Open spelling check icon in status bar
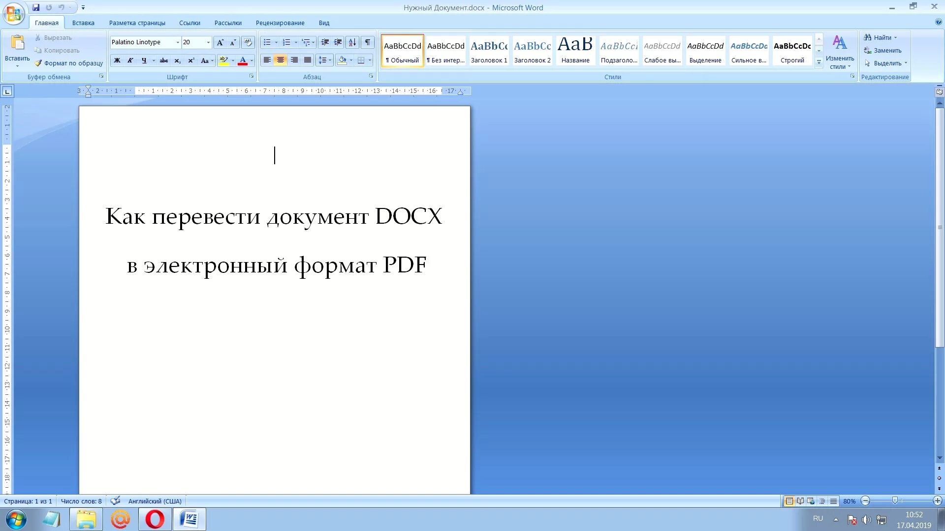The image size is (945, 531). (x=115, y=501)
